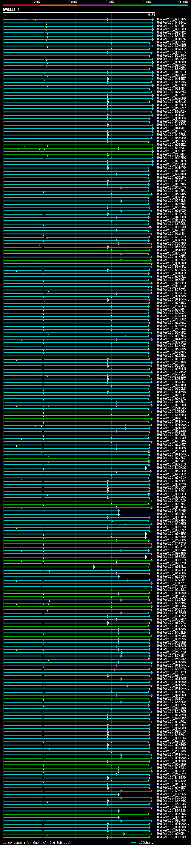
Task: Select UniRef100_B9YR20 label
Action: point(171,112)
